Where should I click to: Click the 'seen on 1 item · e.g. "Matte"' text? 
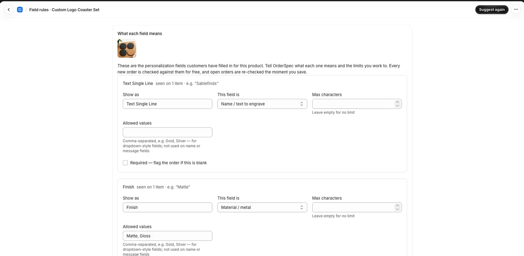pos(163,187)
